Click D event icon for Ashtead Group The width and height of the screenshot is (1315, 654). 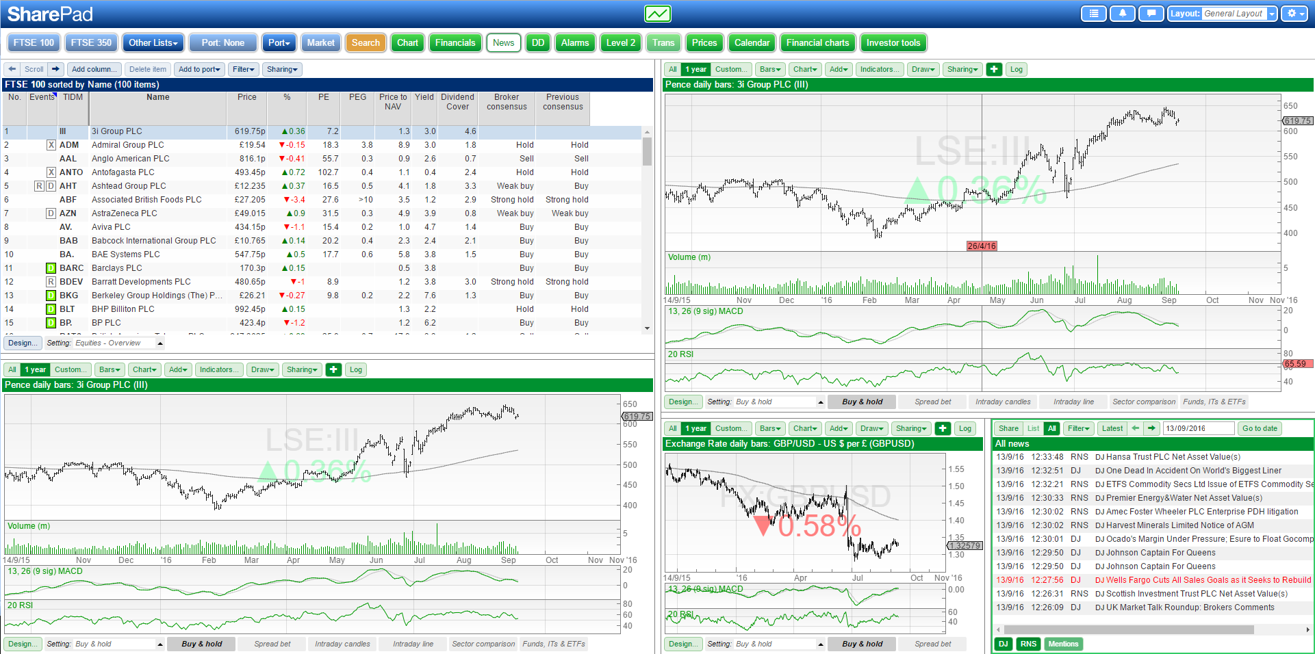tap(51, 186)
